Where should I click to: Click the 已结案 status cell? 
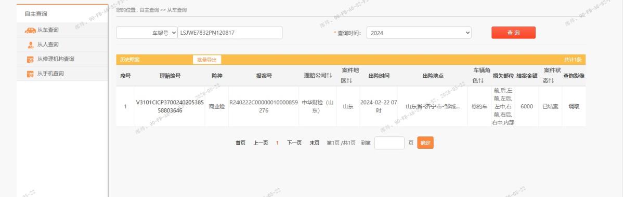point(550,106)
